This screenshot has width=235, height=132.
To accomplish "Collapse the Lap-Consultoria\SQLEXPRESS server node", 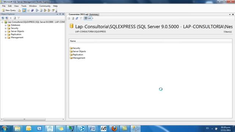I will coord(3,22).
